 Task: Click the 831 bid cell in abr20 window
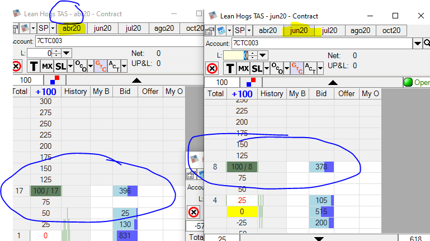(125, 235)
